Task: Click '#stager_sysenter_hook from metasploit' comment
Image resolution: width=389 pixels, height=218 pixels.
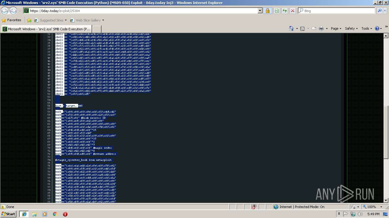Action: (84, 160)
